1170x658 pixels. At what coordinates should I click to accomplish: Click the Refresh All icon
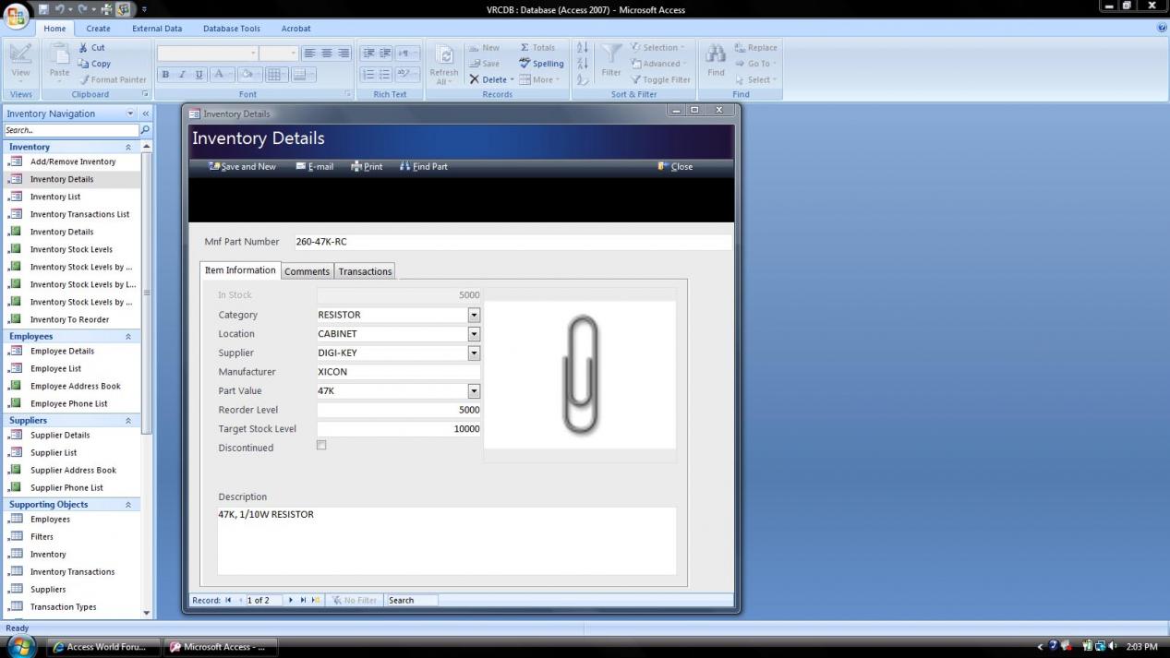point(444,56)
